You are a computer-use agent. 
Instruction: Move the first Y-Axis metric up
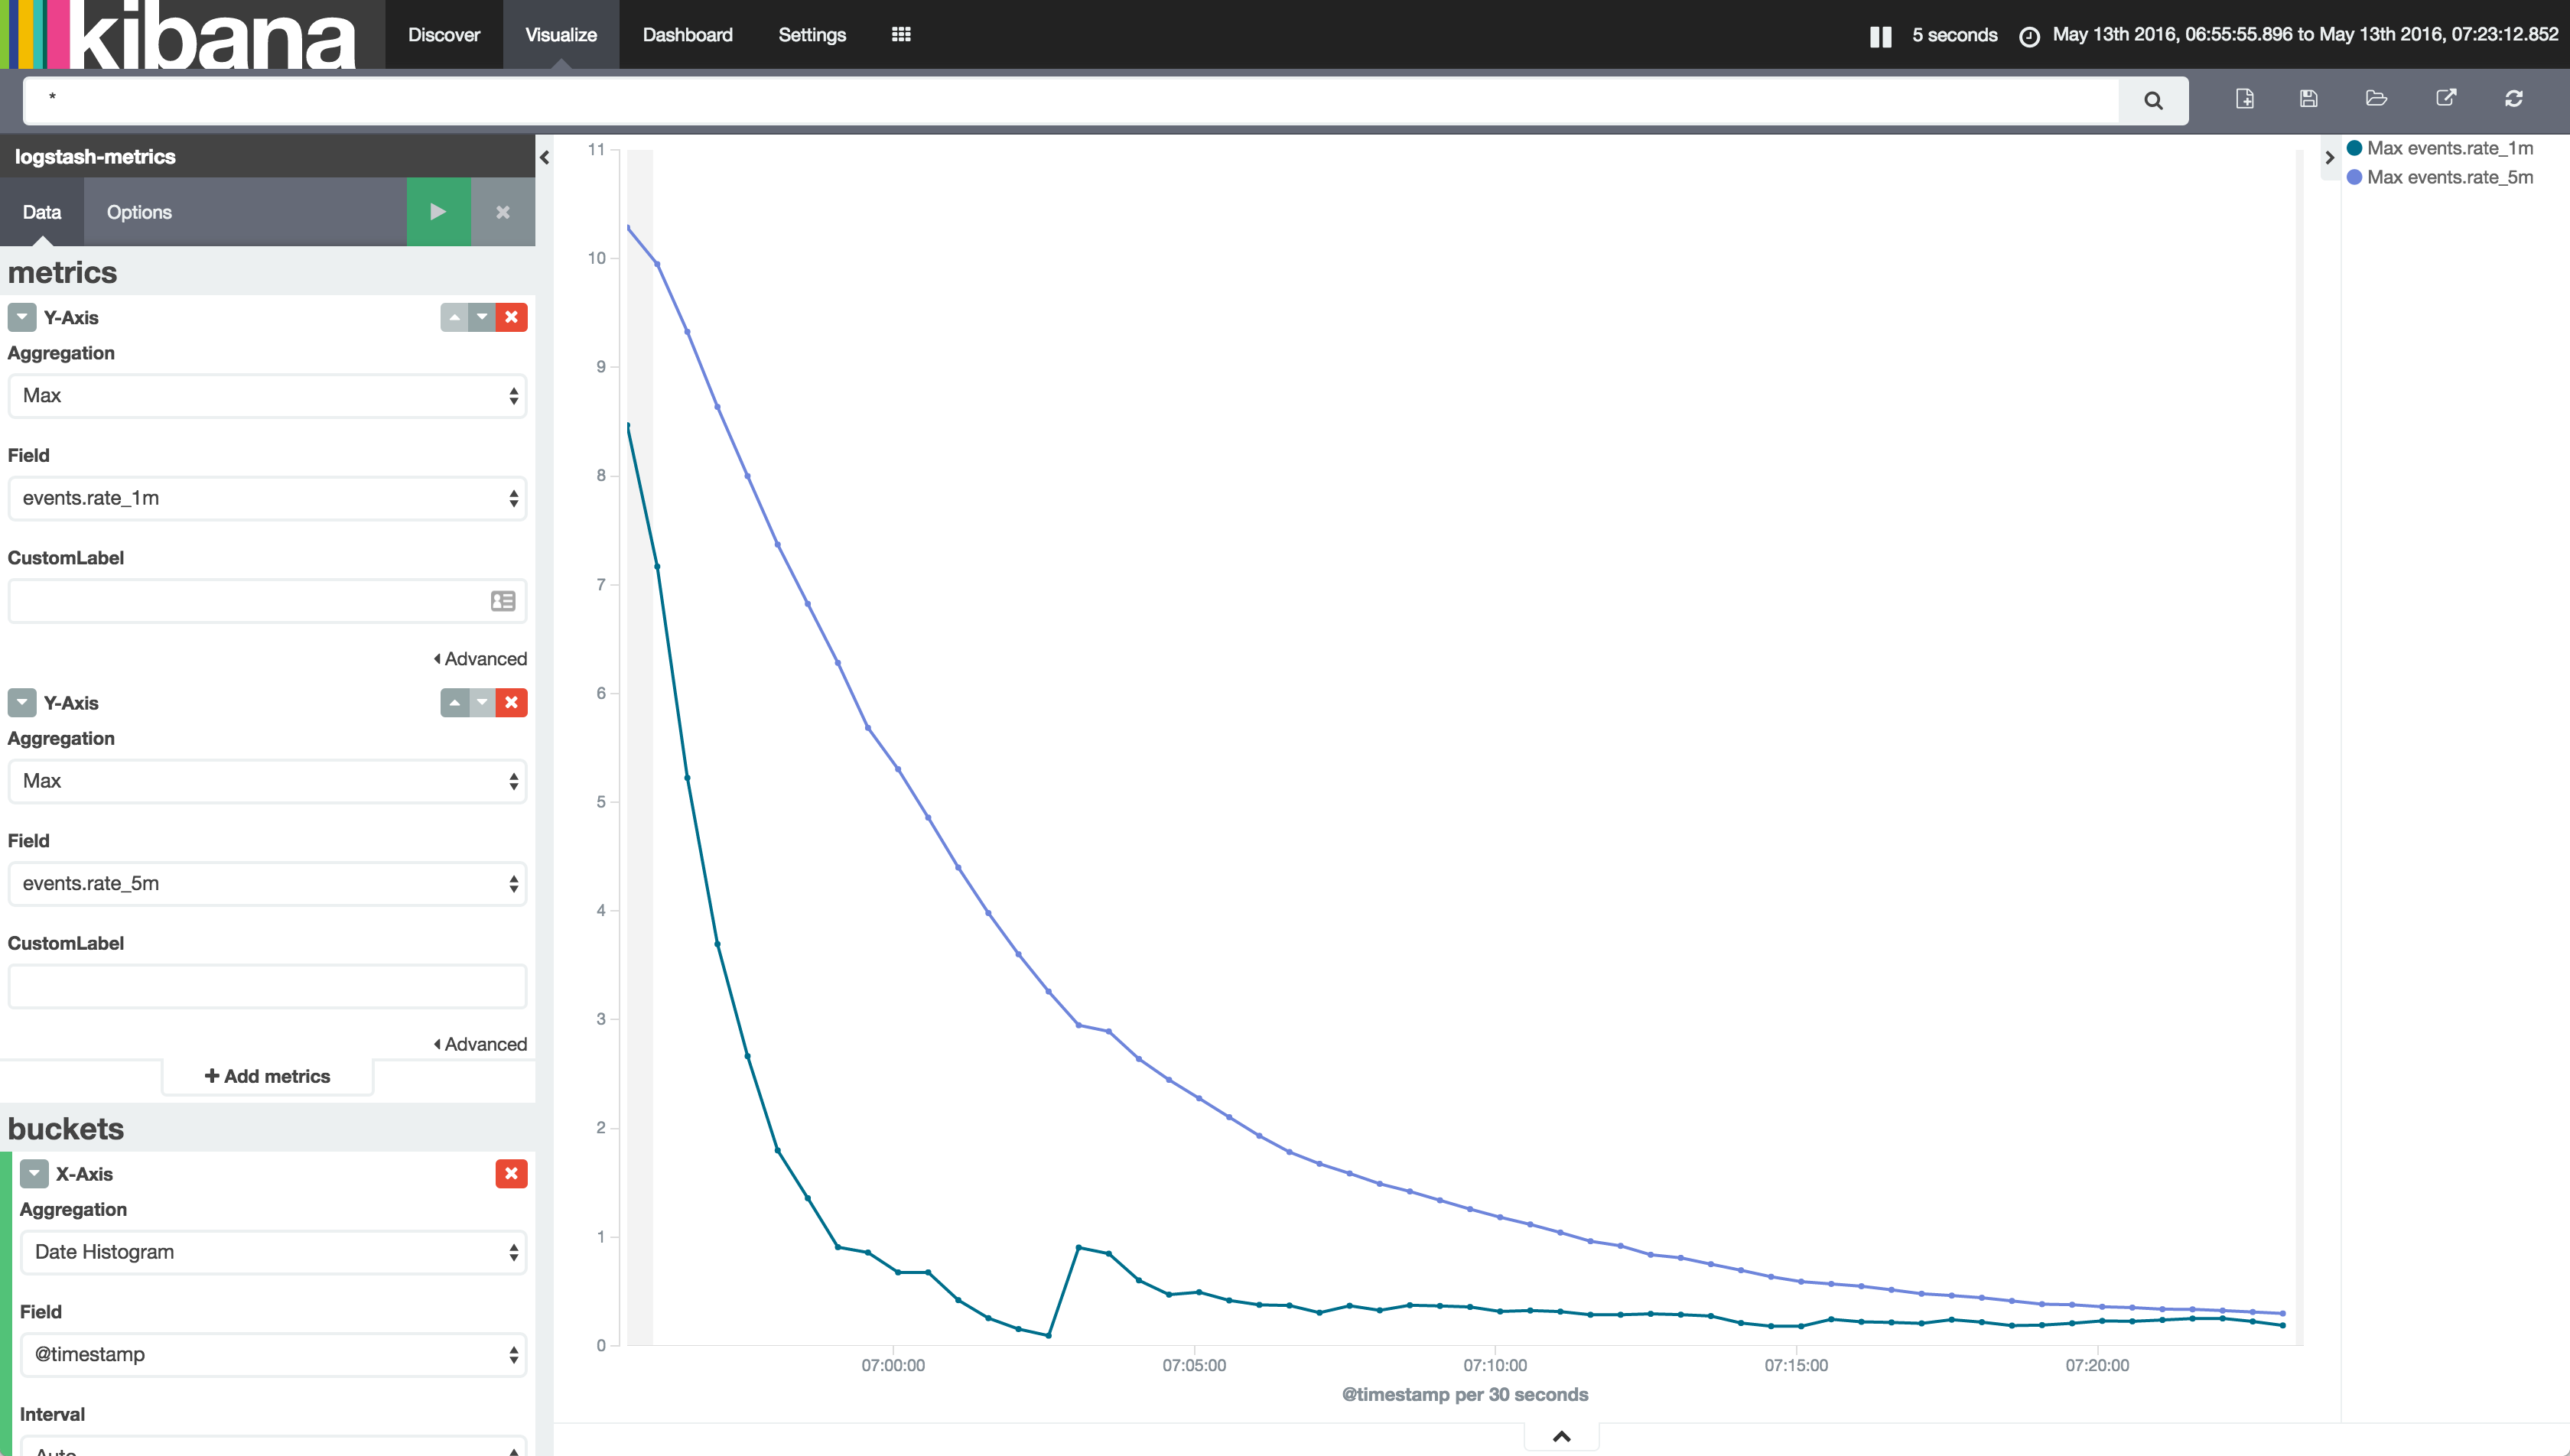454,317
